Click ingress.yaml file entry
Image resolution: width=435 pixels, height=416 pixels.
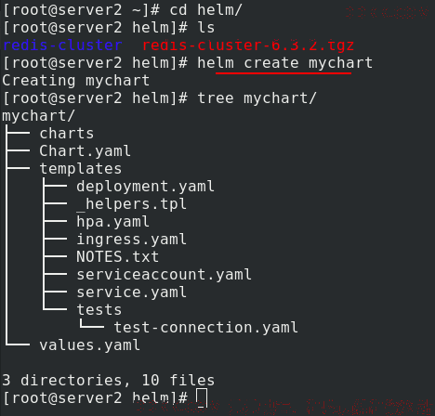[x=131, y=240]
